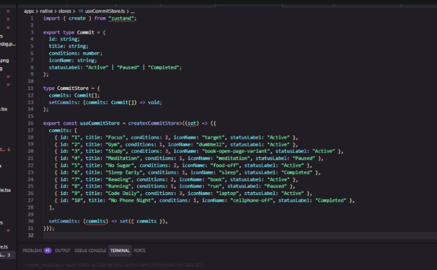Image resolution: width=437 pixels, height=270 pixels.
Task: Click the "zustand" import string on line 1
Action: click(122, 19)
